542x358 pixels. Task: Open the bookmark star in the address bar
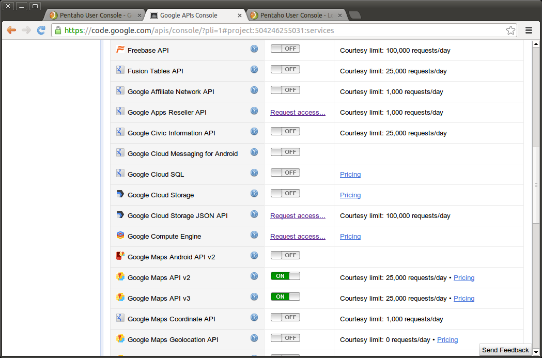click(x=510, y=30)
